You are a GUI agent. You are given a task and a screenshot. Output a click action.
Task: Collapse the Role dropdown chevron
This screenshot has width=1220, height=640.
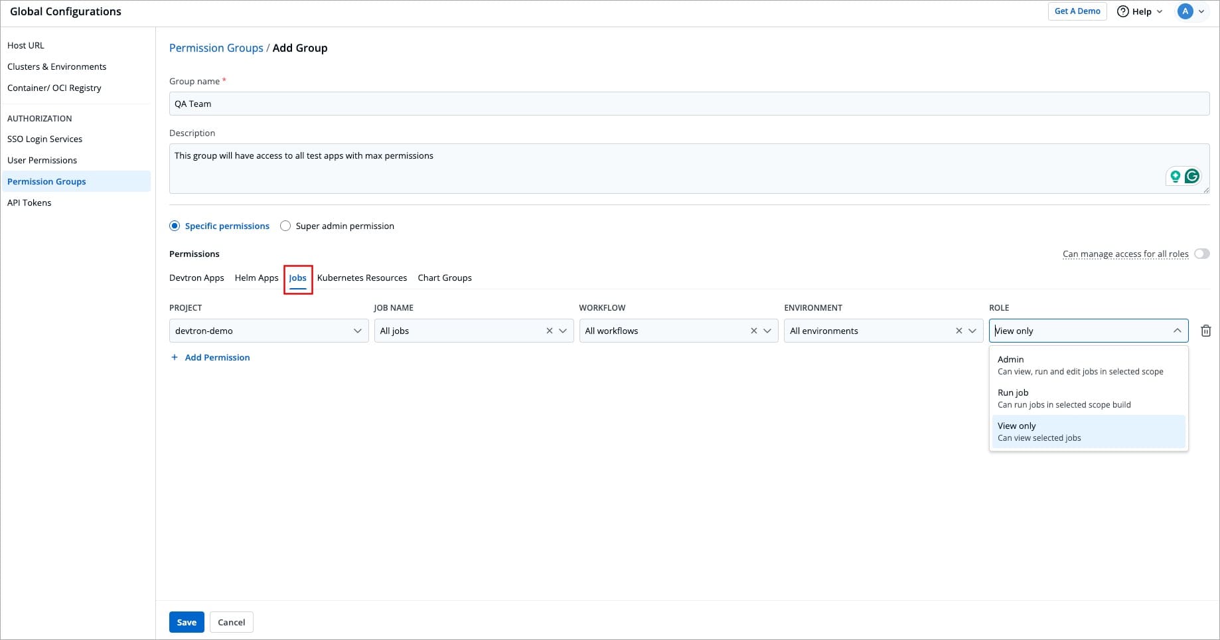[1177, 331]
